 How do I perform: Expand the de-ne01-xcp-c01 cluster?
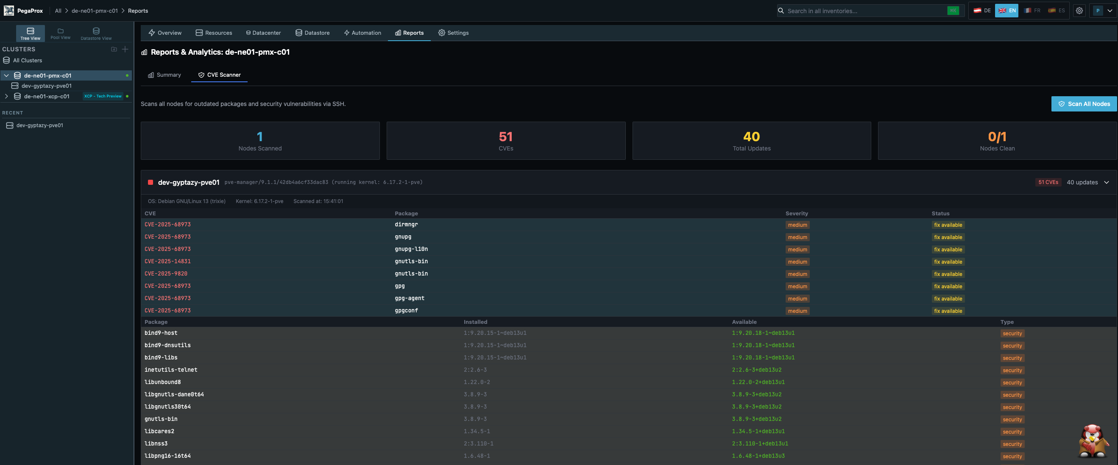pyautogui.click(x=6, y=96)
